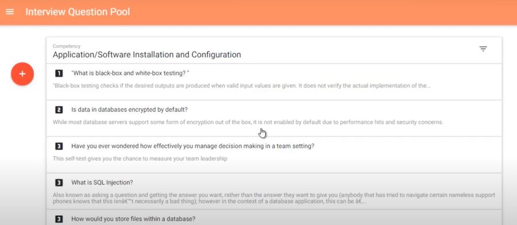The image size is (517, 225).
Task: Click the black-box testing answer preview text
Action: click(x=242, y=86)
